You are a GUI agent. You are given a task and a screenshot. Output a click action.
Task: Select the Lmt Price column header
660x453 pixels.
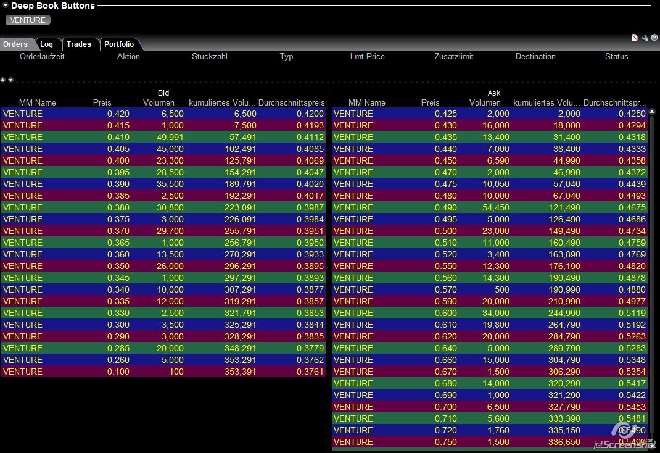[368, 56]
